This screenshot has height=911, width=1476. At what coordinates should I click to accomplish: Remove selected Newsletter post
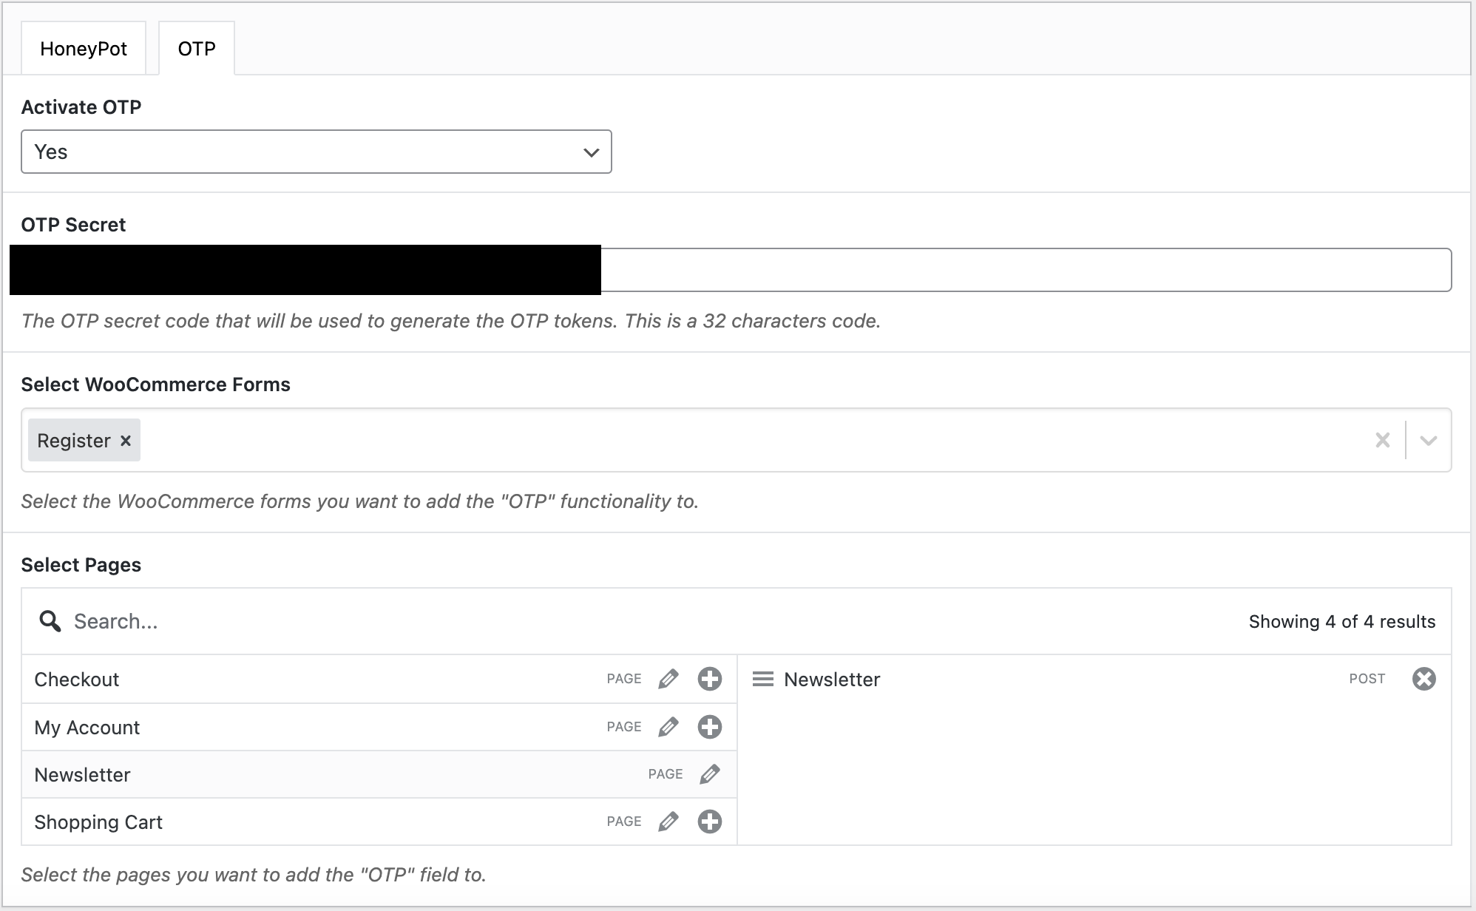pos(1423,679)
